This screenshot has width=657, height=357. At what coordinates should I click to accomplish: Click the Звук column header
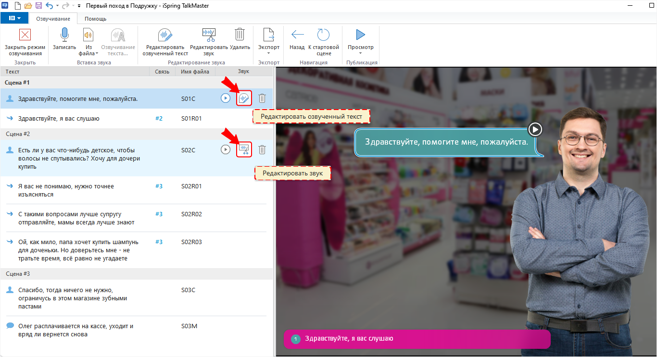(x=244, y=72)
